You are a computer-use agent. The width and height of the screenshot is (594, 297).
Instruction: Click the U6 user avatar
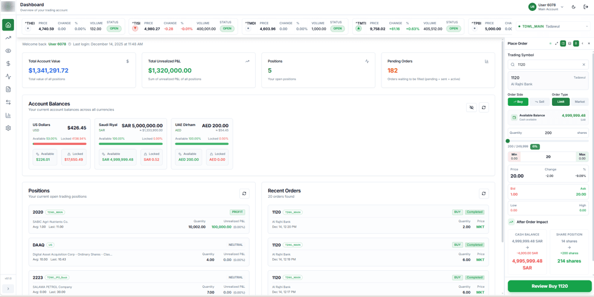[532, 7]
